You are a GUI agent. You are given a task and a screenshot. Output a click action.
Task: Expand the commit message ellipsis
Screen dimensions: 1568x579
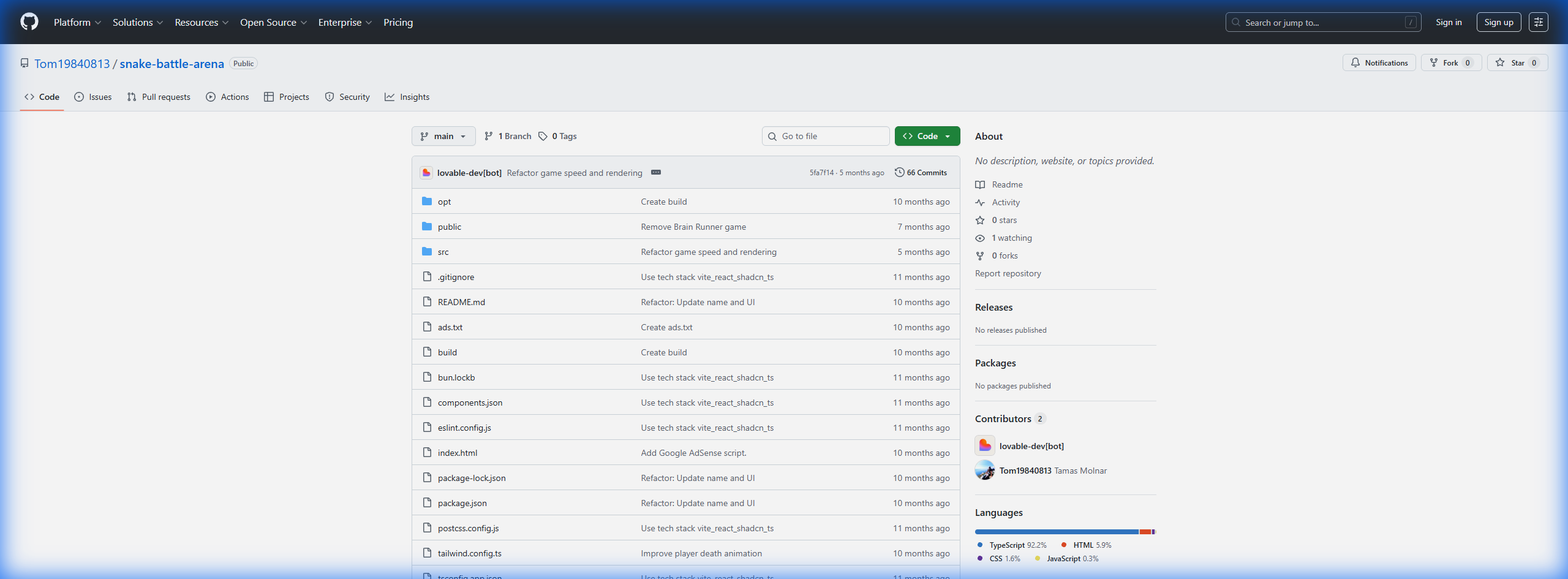656,172
